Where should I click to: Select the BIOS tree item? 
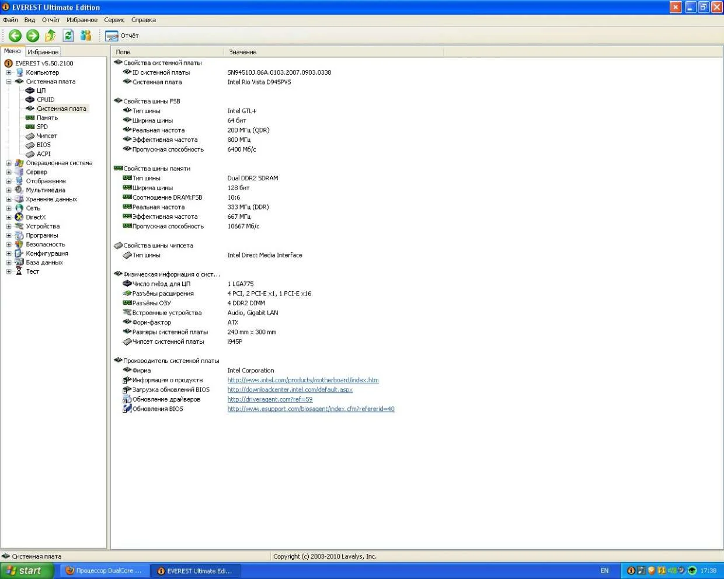[44, 145]
